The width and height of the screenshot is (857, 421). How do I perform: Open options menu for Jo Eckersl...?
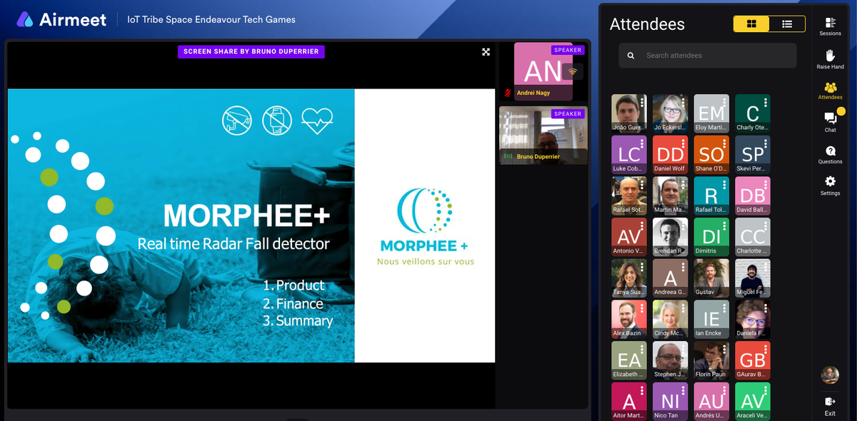(683, 102)
